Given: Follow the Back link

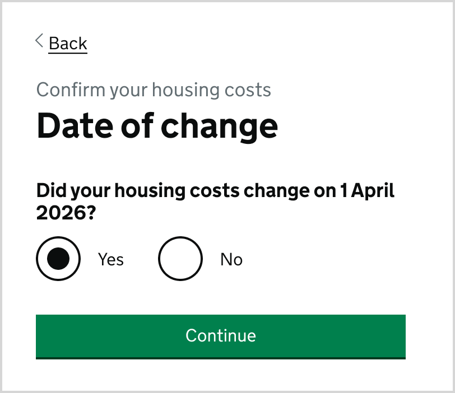Looking at the screenshot, I should point(68,43).
